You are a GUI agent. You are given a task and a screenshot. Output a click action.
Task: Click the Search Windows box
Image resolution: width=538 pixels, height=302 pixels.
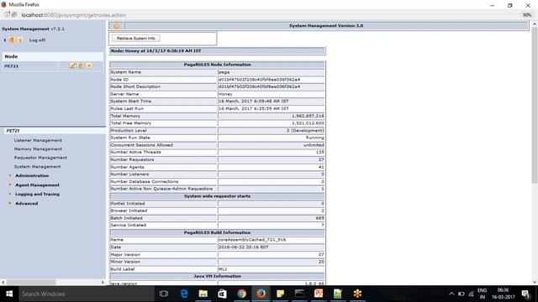(x=87, y=294)
